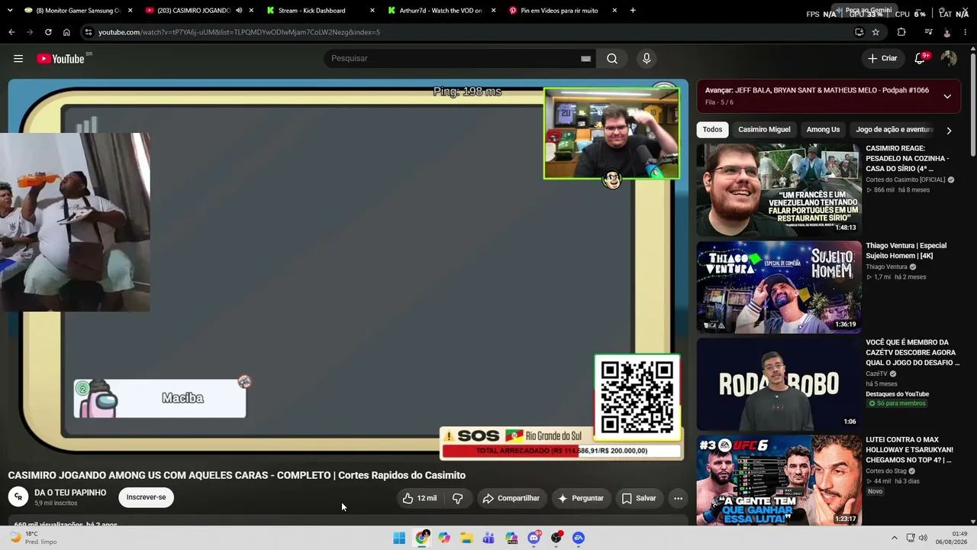The height and width of the screenshot is (550, 977).
Task: Open the YouTube guide hamburger menu
Action: click(18, 59)
